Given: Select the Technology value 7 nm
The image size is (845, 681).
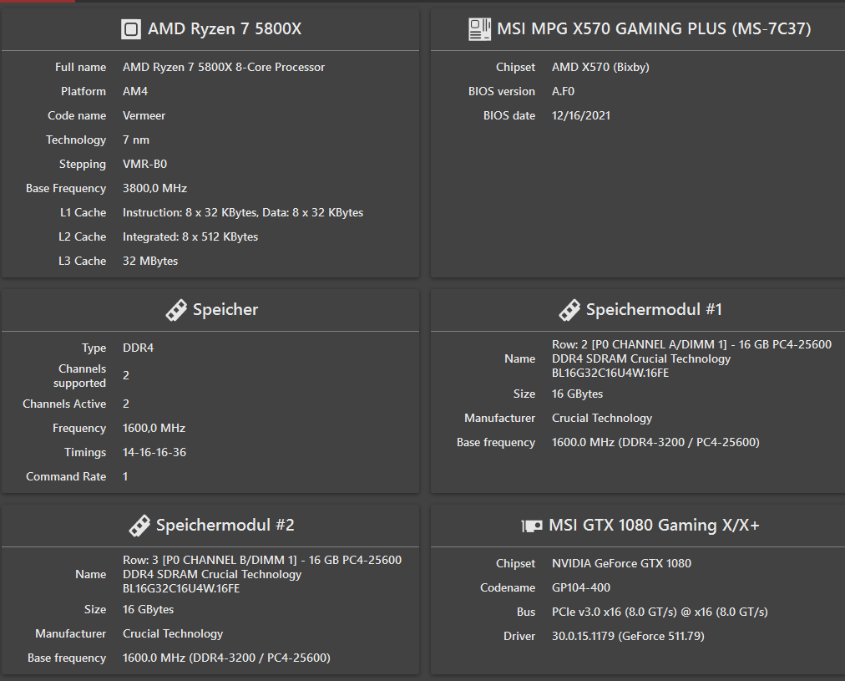Looking at the screenshot, I should 136,140.
